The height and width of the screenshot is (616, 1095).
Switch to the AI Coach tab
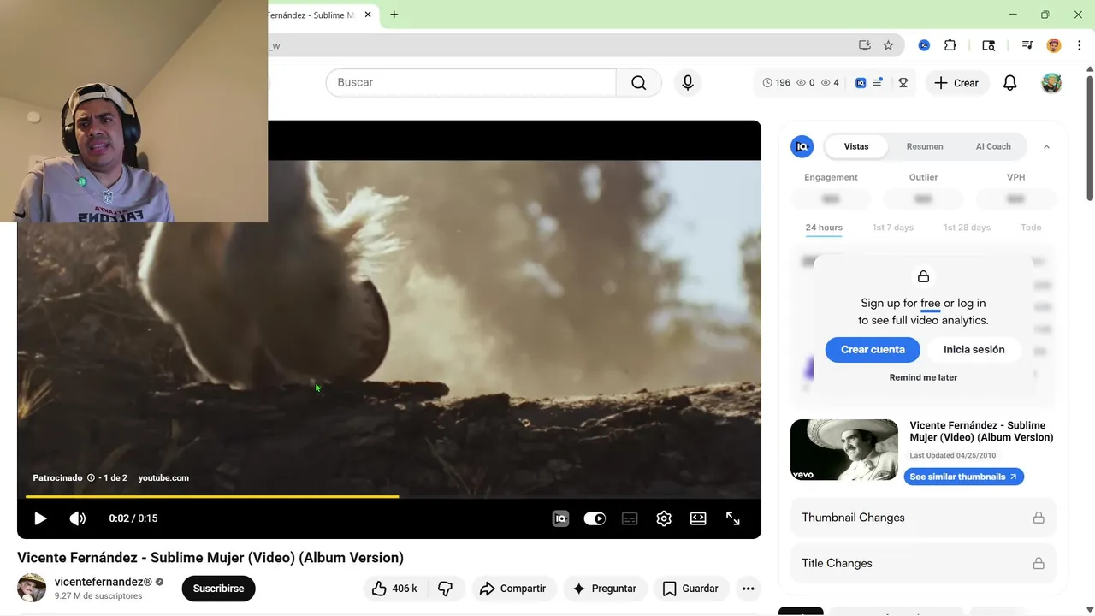(993, 146)
